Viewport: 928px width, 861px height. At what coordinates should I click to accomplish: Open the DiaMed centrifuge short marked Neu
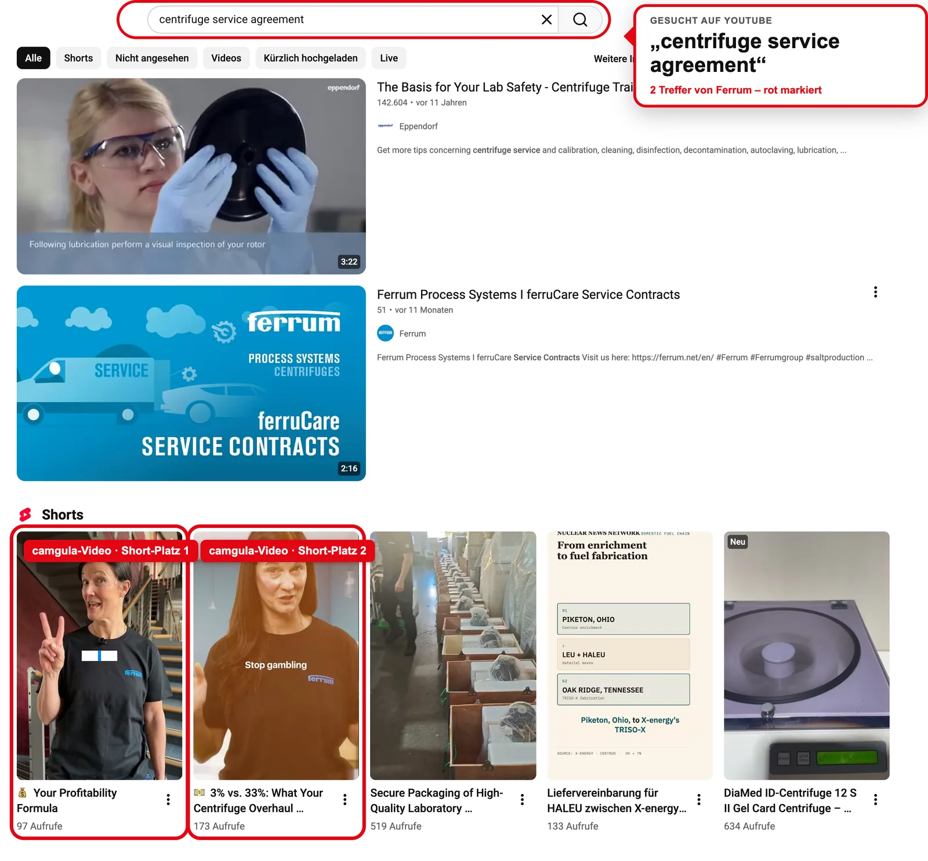coord(807,656)
